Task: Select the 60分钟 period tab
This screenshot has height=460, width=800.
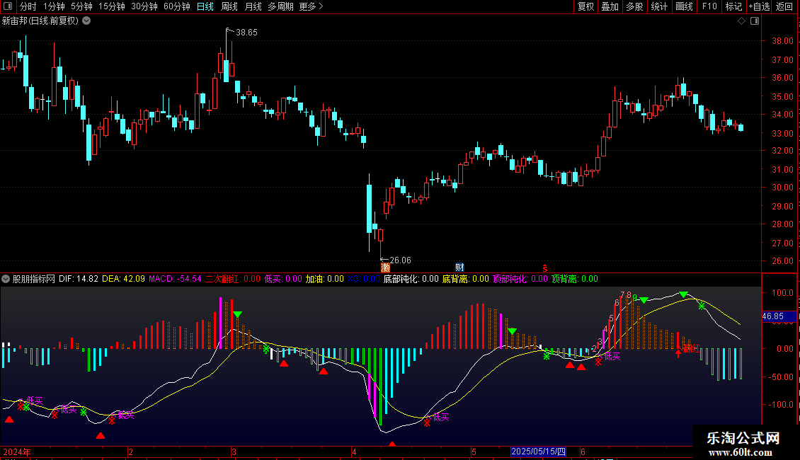Action: coord(177,6)
